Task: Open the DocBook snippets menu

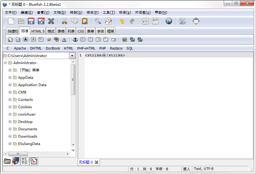Action: click(53, 48)
